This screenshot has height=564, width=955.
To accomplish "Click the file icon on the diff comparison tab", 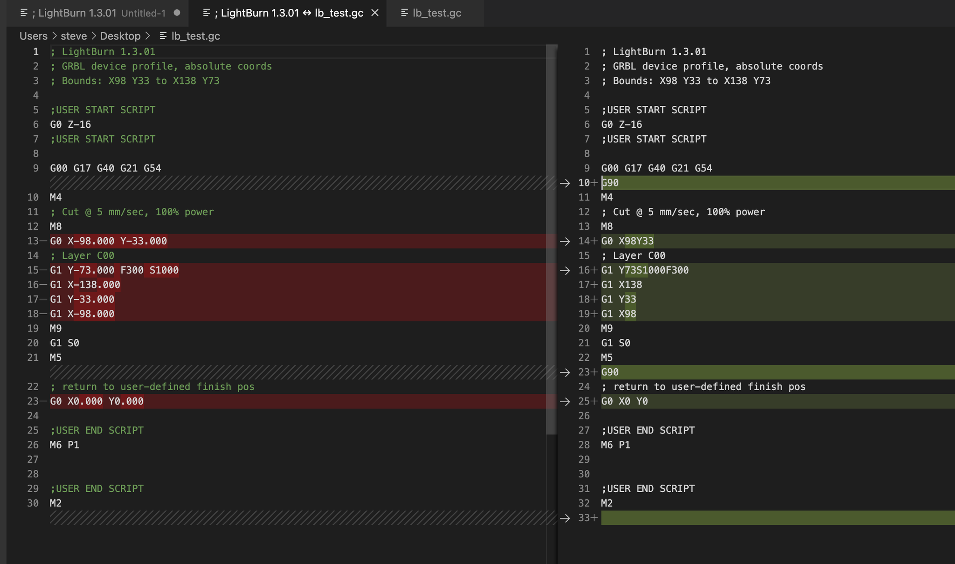I will (x=207, y=13).
